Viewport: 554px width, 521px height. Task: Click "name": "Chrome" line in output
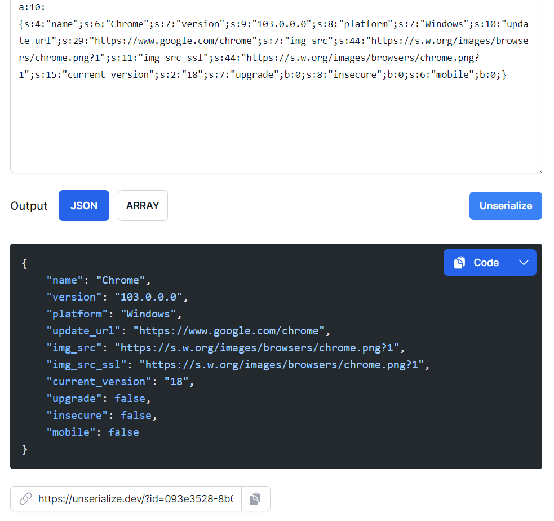pyautogui.click(x=99, y=280)
